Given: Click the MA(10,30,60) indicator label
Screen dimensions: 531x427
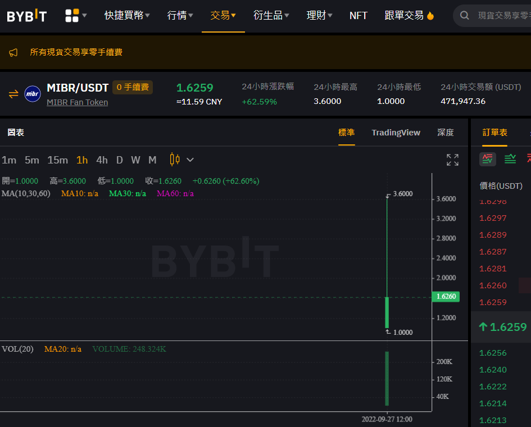Looking at the screenshot, I should (26, 193).
